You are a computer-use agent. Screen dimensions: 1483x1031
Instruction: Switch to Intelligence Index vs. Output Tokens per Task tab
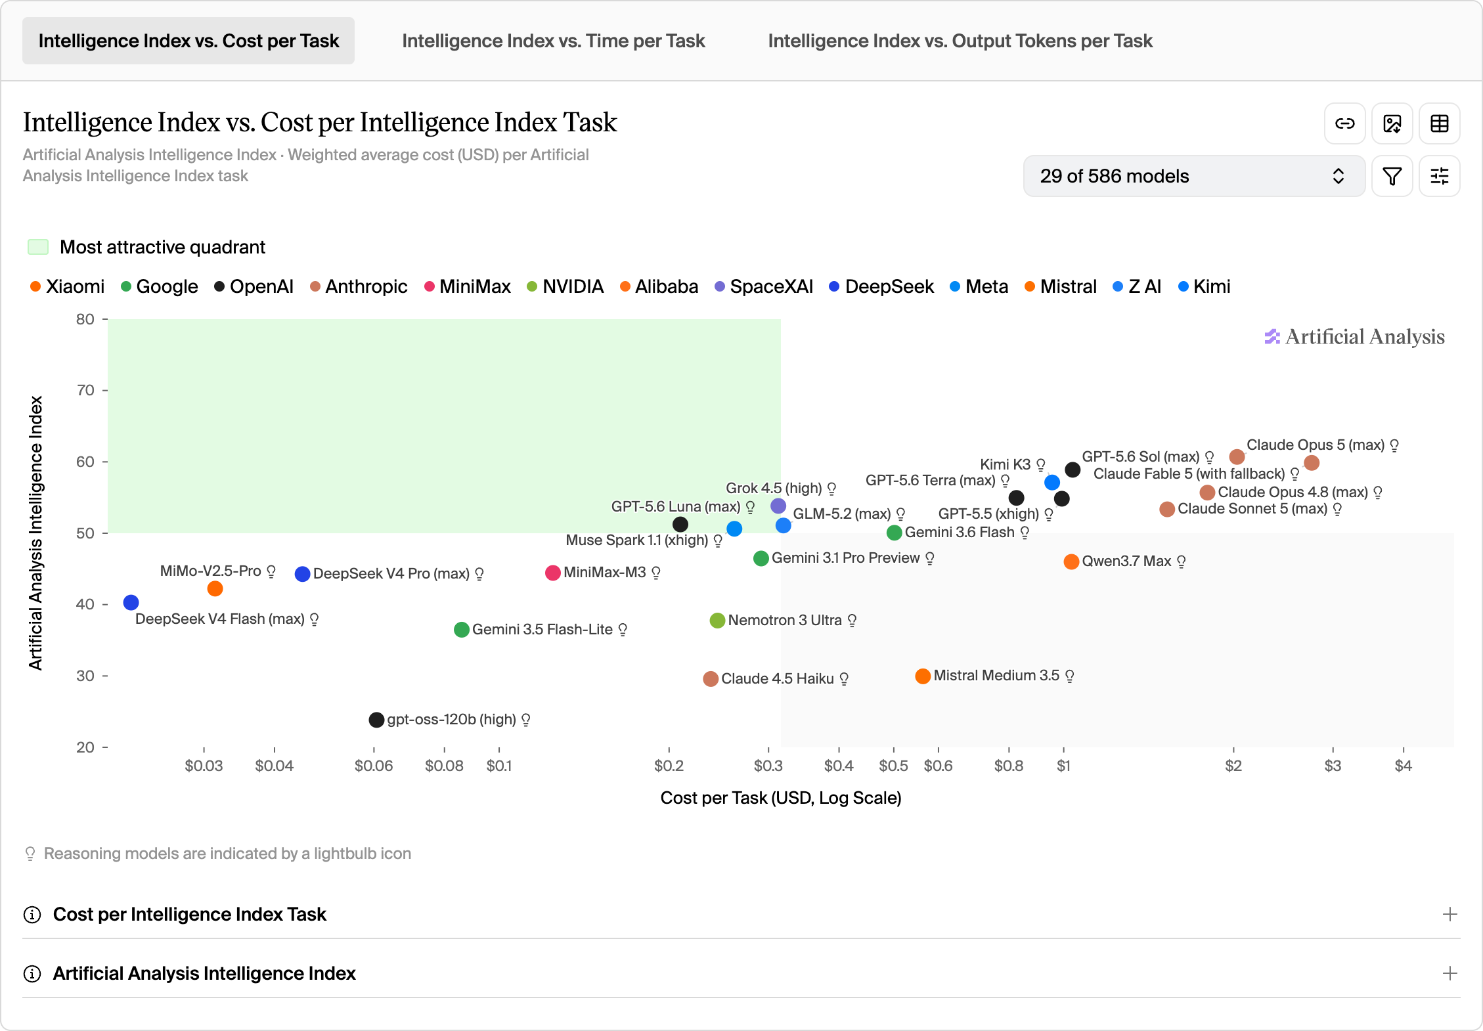[x=960, y=41]
